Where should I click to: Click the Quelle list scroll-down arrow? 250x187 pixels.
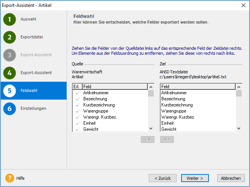(151, 128)
